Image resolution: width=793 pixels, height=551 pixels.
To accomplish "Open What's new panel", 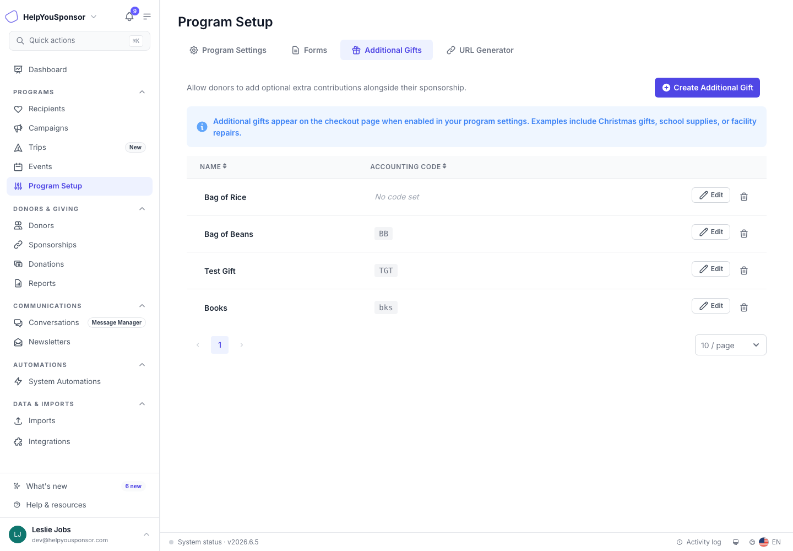I will [x=79, y=486].
